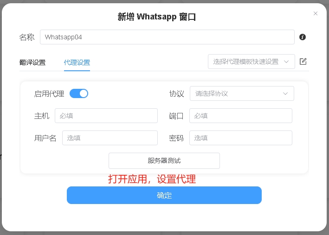The height and width of the screenshot is (235, 329).
Task: Click the 服务器测试 button
Action: (x=164, y=161)
